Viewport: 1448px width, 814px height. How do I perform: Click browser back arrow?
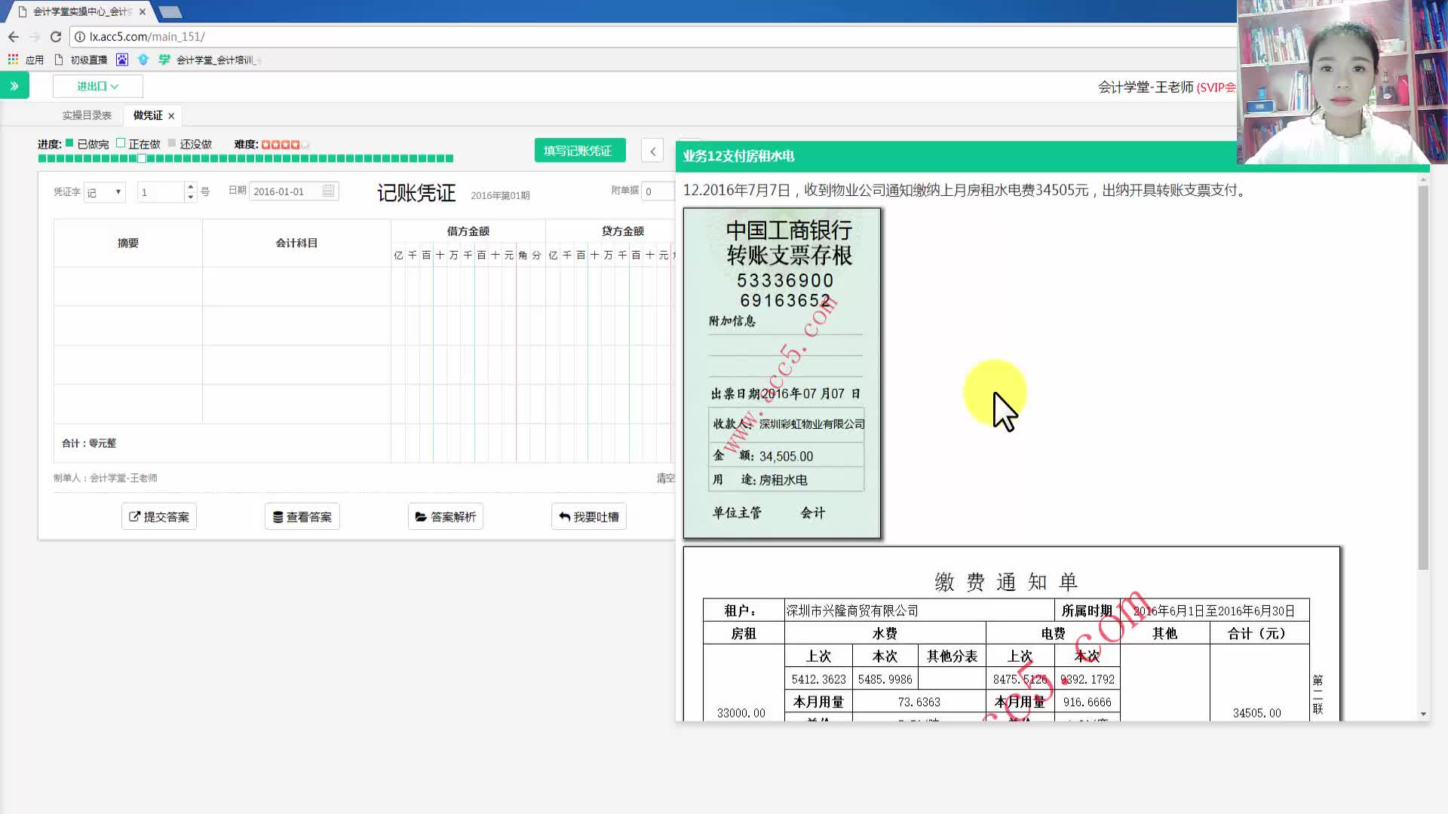tap(13, 36)
